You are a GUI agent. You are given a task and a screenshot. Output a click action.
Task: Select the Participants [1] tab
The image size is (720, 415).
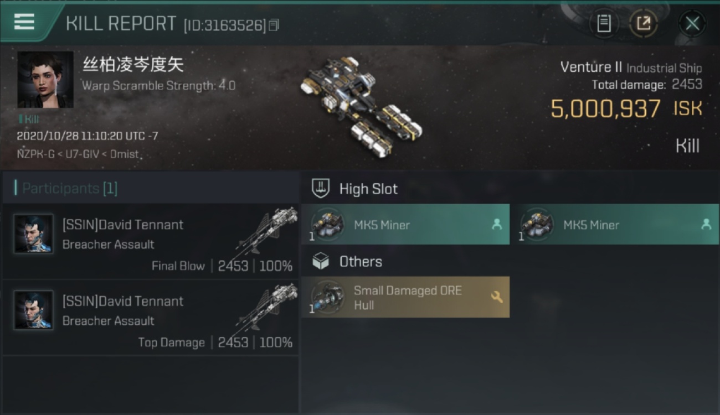pyautogui.click(x=66, y=188)
